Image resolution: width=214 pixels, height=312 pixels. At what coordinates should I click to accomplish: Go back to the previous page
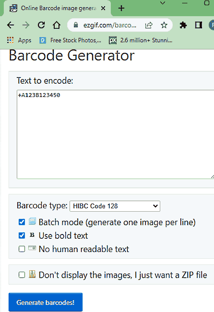pyautogui.click(x=10, y=25)
